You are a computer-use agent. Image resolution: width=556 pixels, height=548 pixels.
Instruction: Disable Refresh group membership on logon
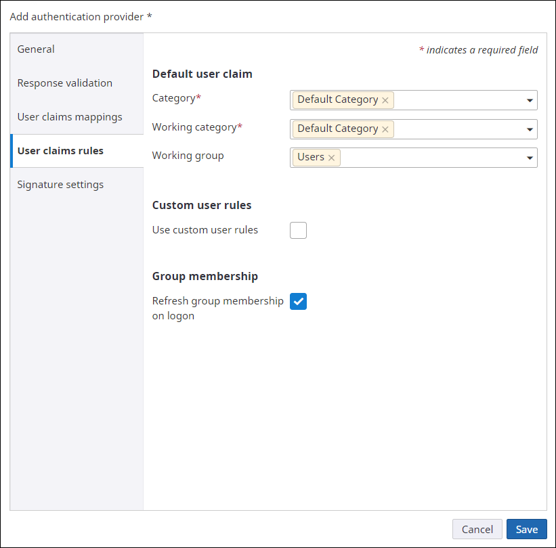point(298,301)
